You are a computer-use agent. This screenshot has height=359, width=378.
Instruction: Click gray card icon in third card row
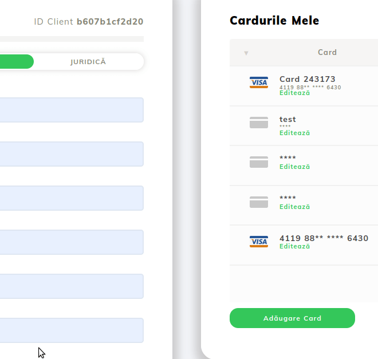[x=259, y=162]
